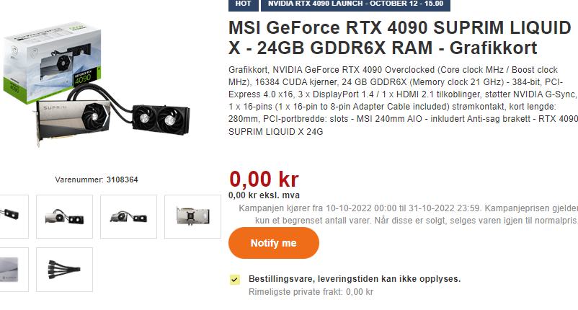Screen dimensions: 578x310
Task: Click the HOT badge above the title
Action: tap(243, 4)
